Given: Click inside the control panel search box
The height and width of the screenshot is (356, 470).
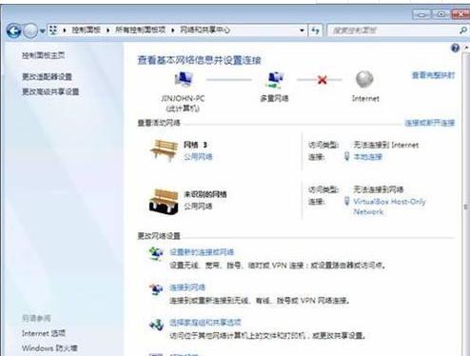Looking at the screenshot, I should [392, 30].
